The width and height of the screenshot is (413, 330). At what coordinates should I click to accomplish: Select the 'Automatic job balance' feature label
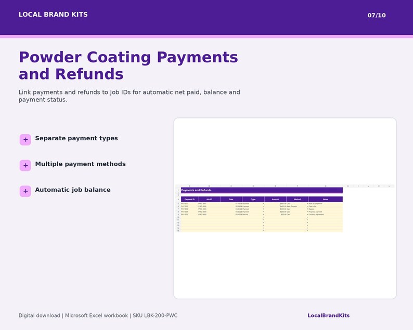pos(73,190)
